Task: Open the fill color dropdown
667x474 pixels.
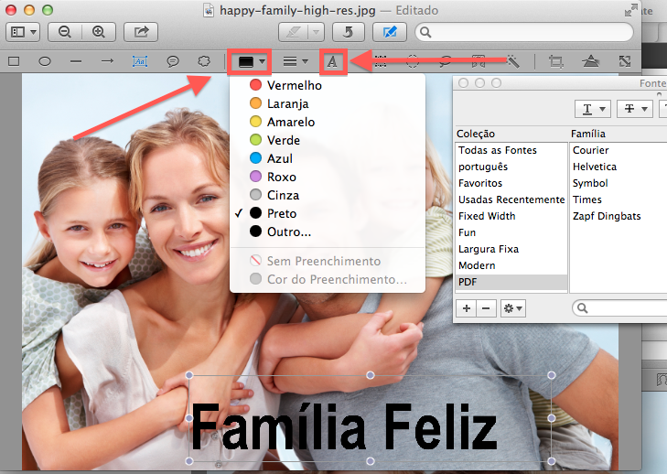Action: (x=251, y=61)
